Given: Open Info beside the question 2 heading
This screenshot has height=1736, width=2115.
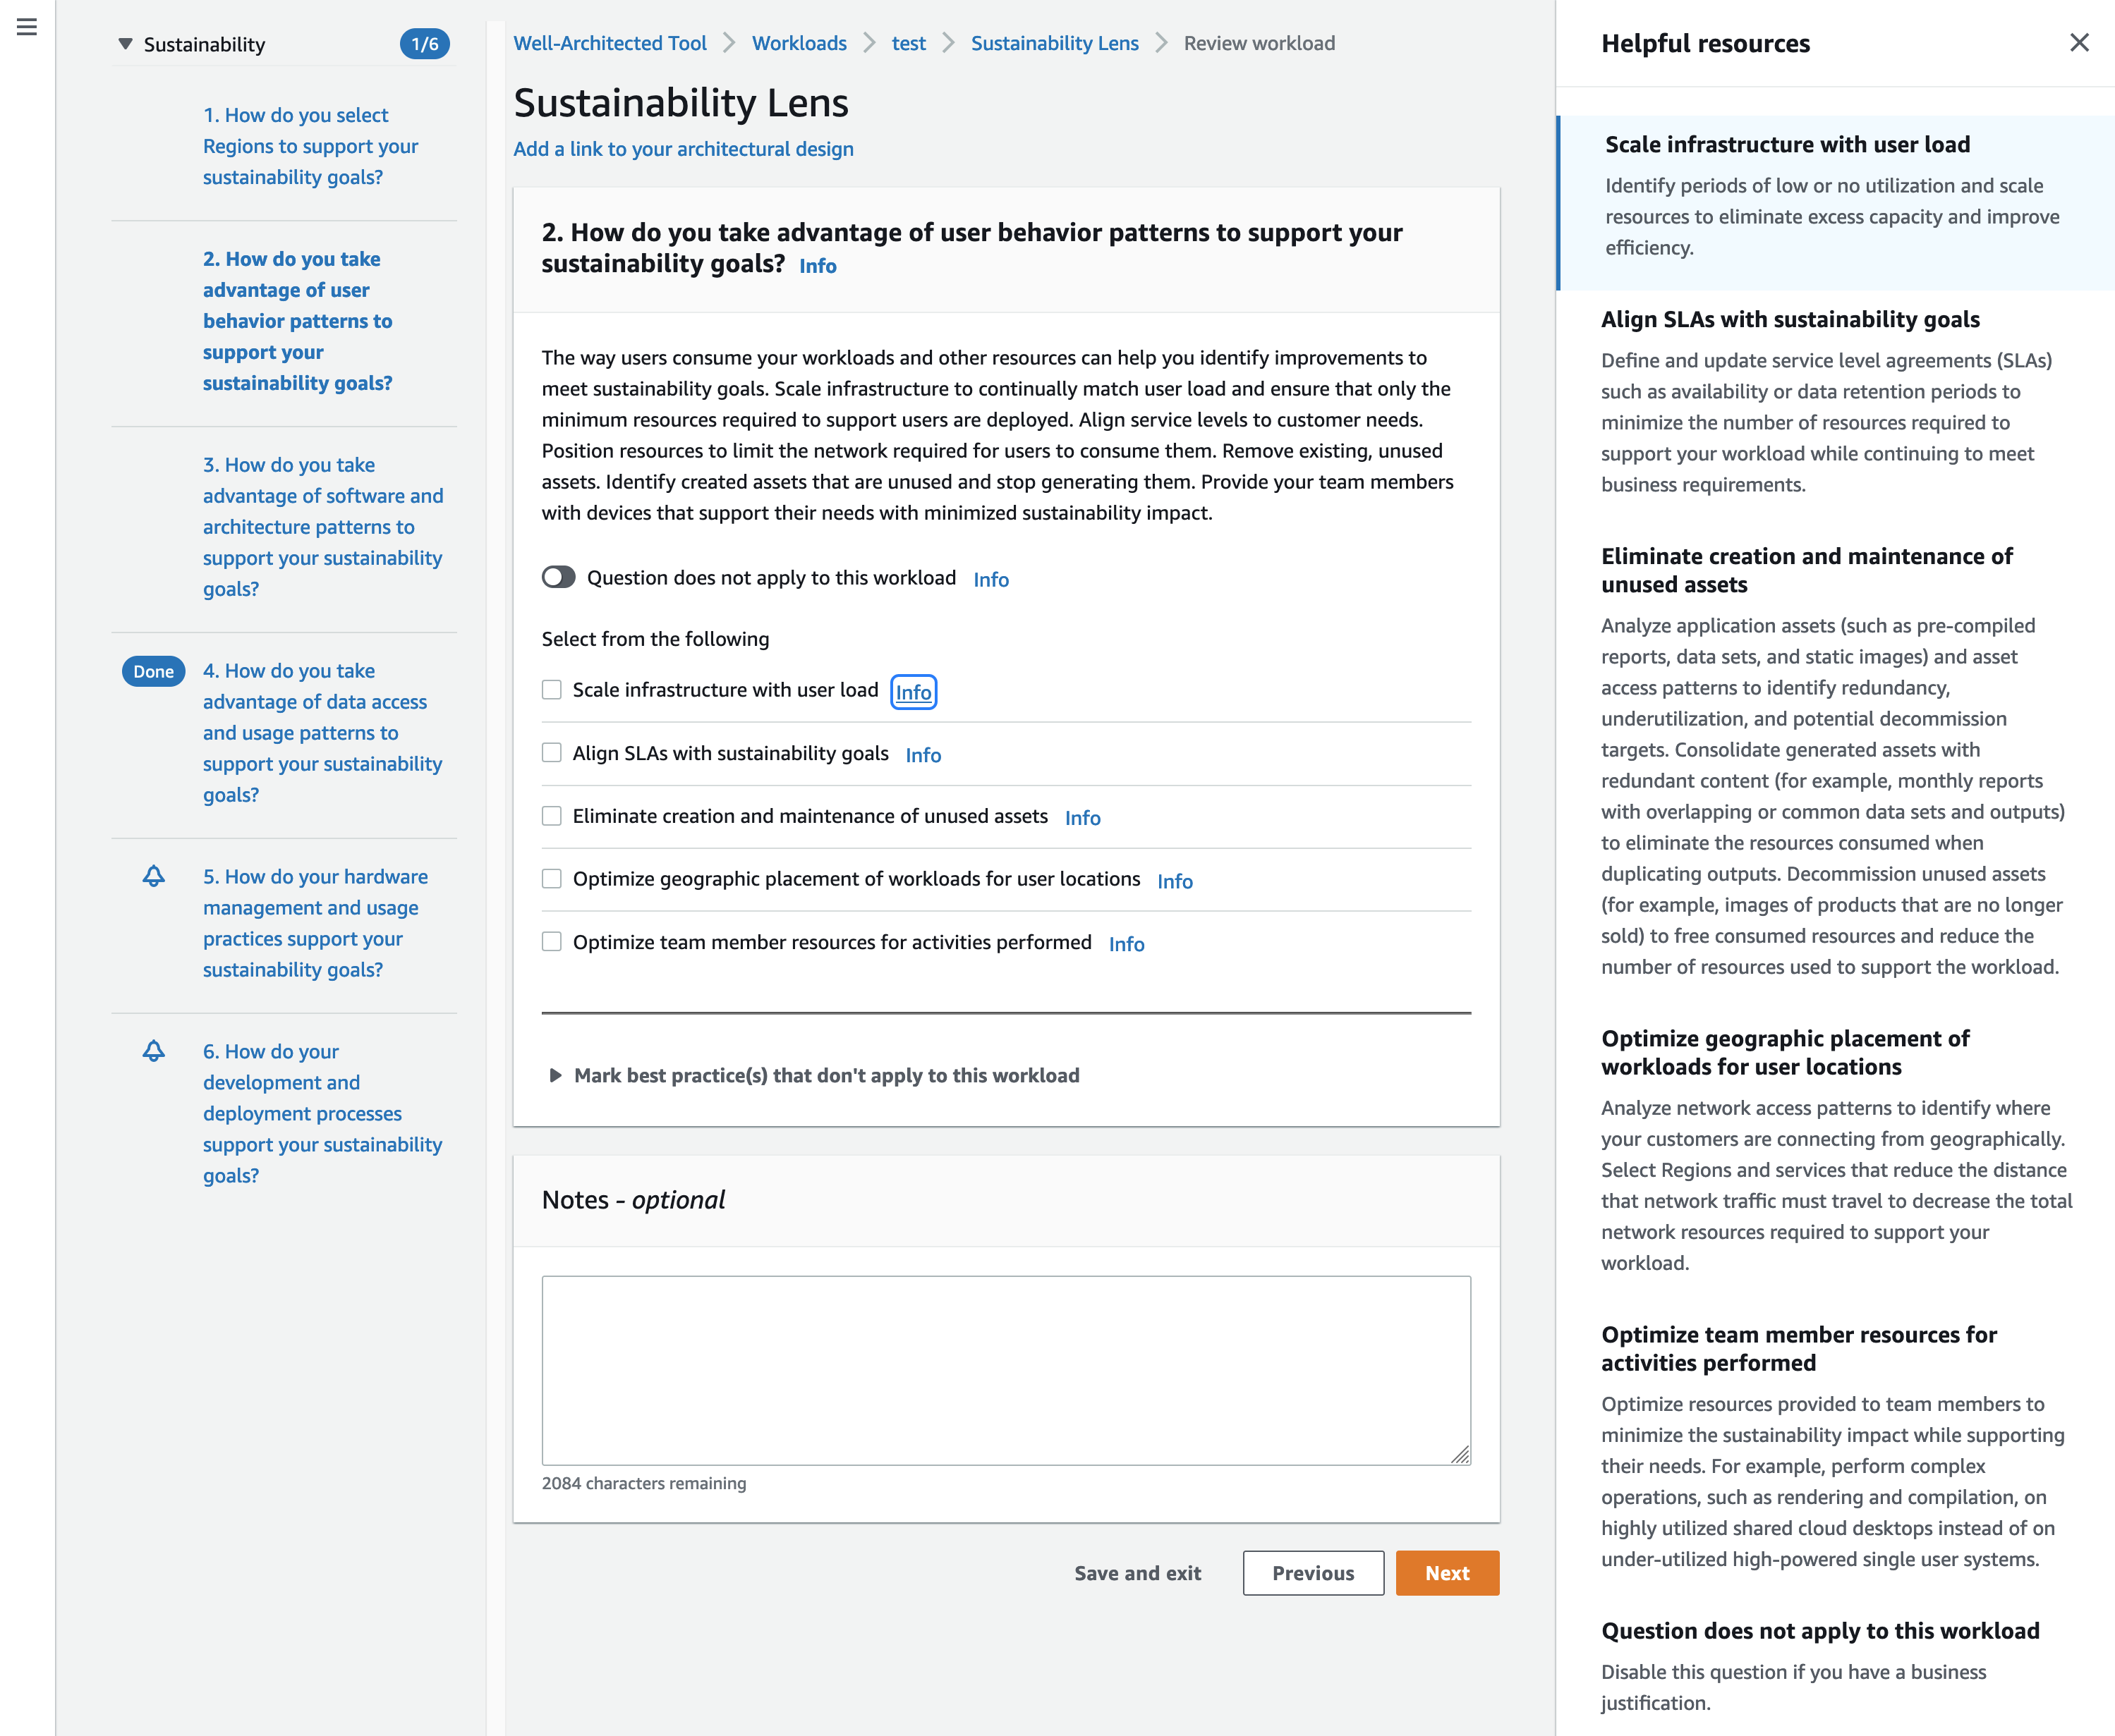Looking at the screenshot, I should tap(818, 266).
